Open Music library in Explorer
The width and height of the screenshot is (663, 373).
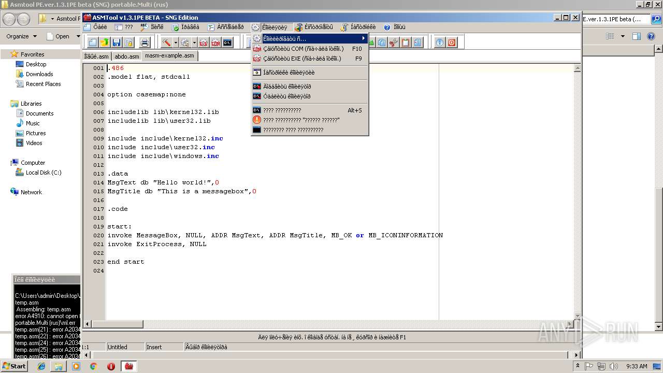tap(33, 123)
